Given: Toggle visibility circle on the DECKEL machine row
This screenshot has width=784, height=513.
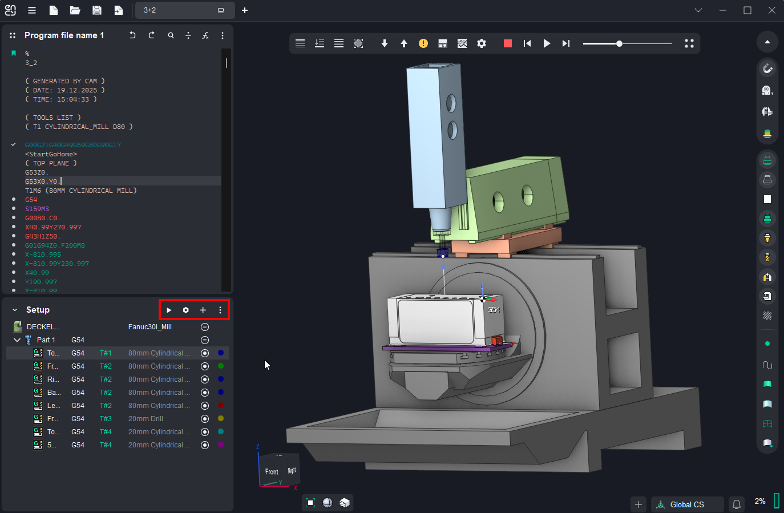Looking at the screenshot, I should [x=205, y=327].
